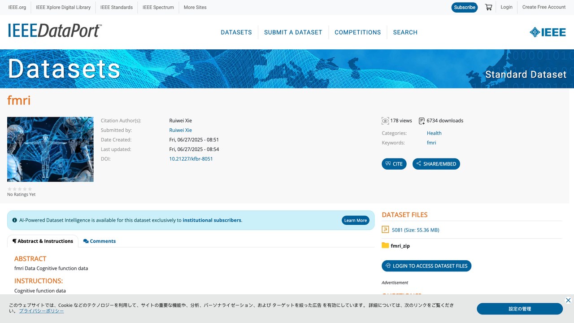Click the institutional subscribers link
Image resolution: width=574 pixels, height=323 pixels.
pos(212,220)
